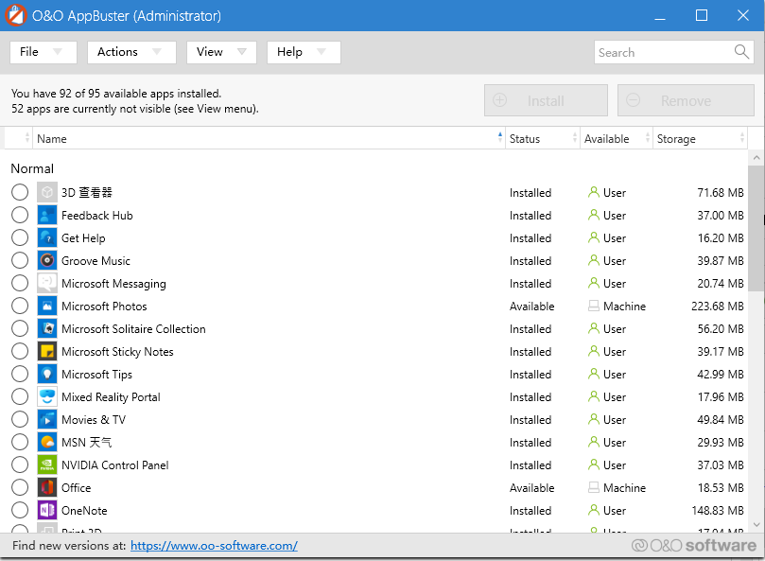Expand the Actions dropdown
The height and width of the screenshot is (561, 765).
pyautogui.click(x=131, y=52)
